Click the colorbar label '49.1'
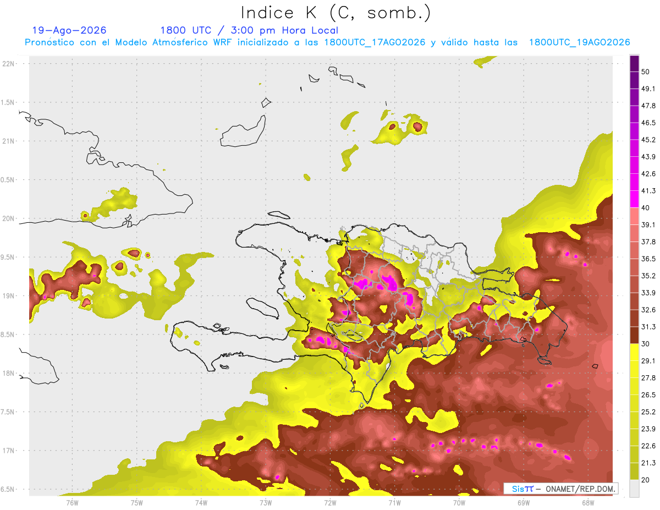This screenshot has height=510, width=660. click(648, 89)
